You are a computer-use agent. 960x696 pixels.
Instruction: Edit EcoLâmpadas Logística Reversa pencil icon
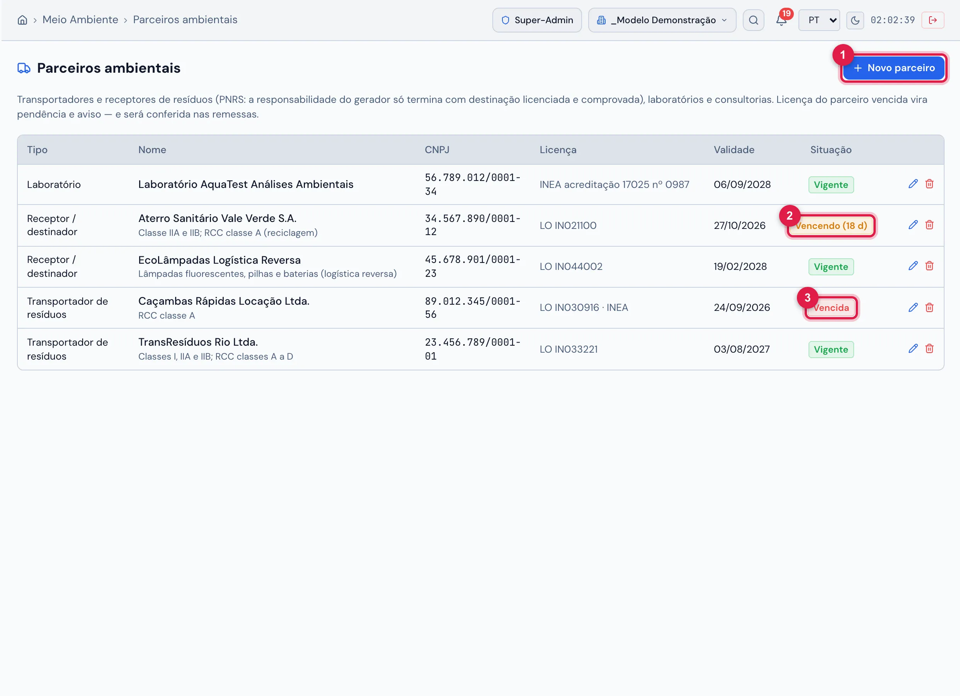[913, 266]
